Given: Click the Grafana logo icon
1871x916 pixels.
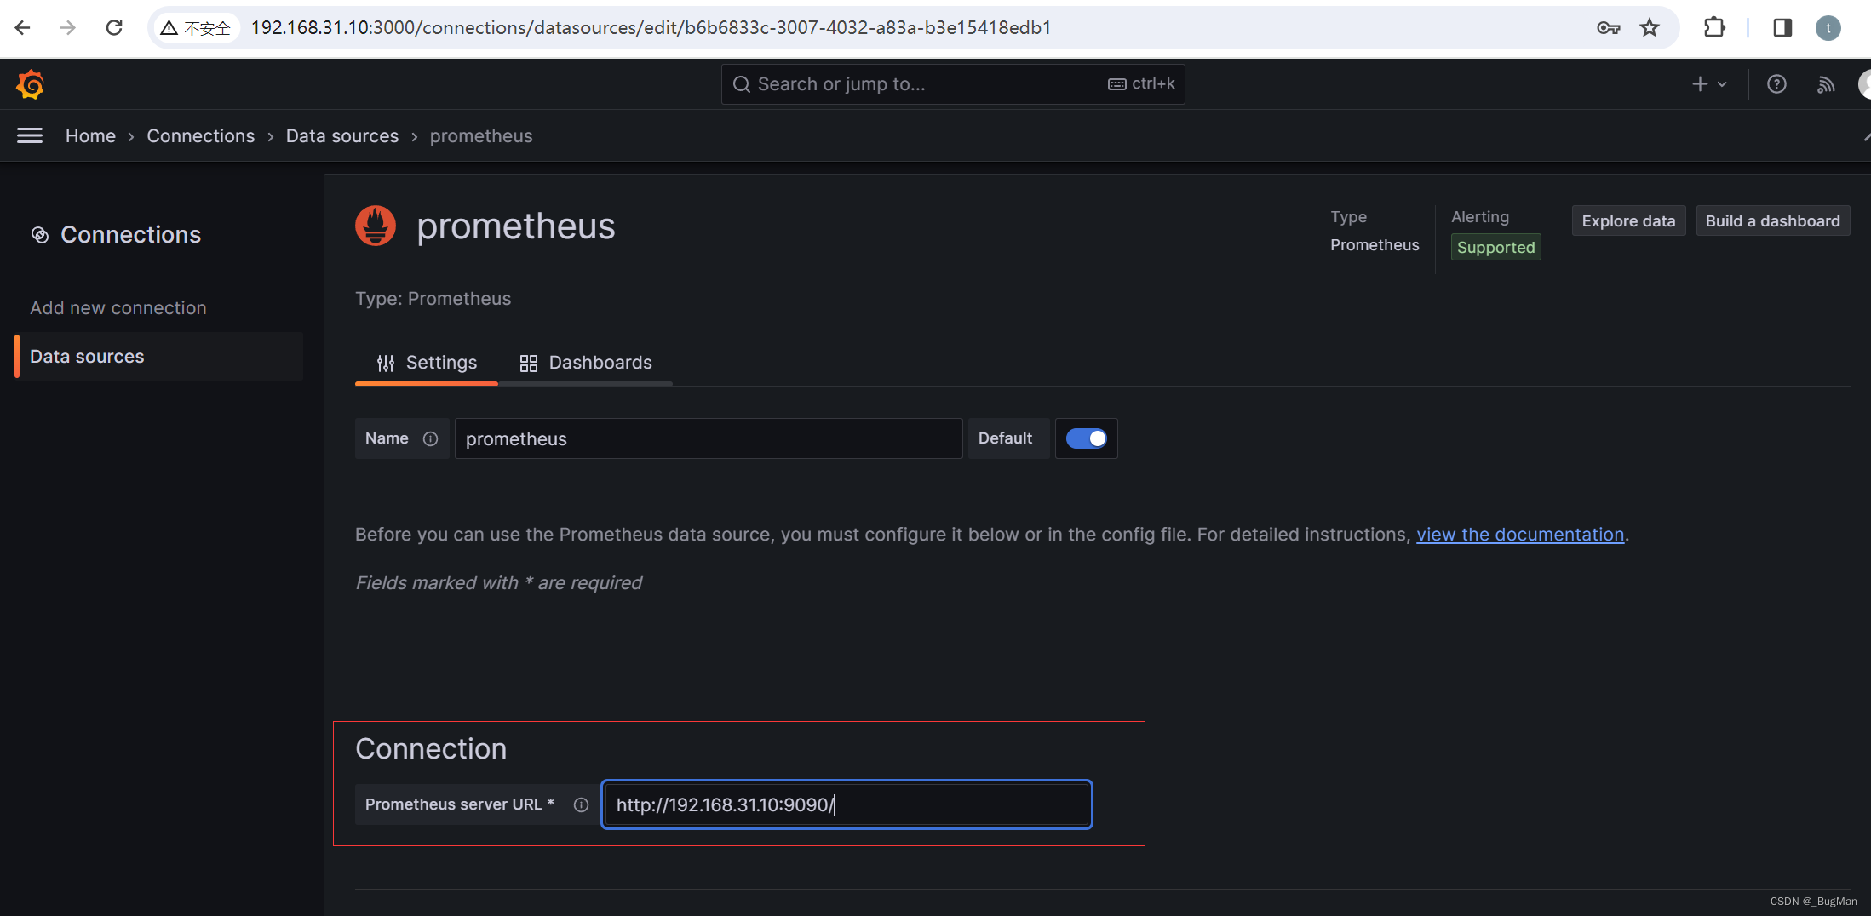Looking at the screenshot, I should click(30, 84).
